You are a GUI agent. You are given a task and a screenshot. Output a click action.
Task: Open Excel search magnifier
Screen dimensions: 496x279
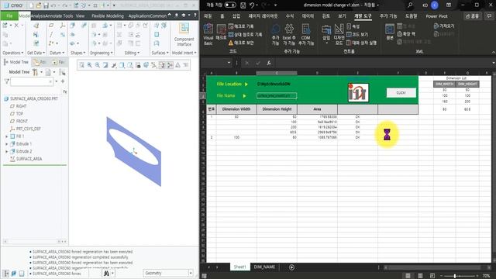tap(410, 5)
